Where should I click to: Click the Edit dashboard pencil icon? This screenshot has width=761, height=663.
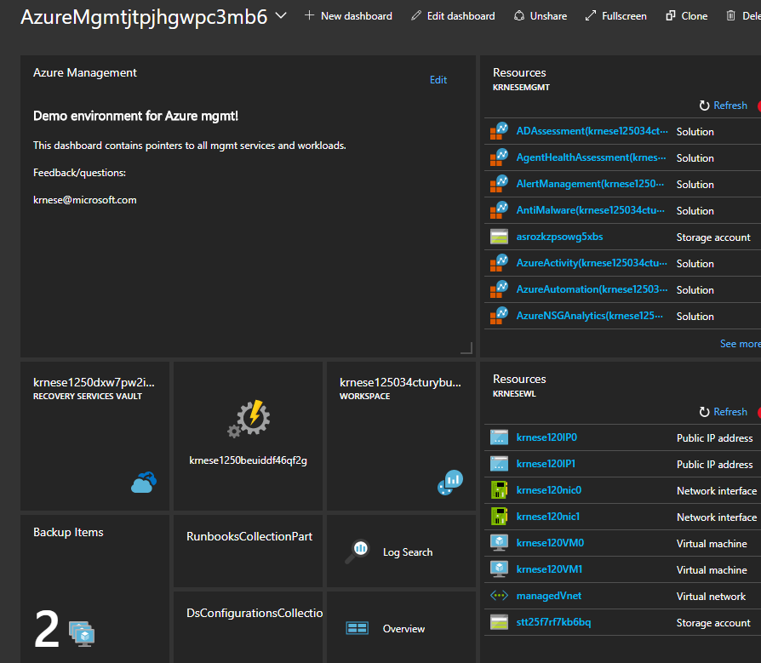pos(416,16)
